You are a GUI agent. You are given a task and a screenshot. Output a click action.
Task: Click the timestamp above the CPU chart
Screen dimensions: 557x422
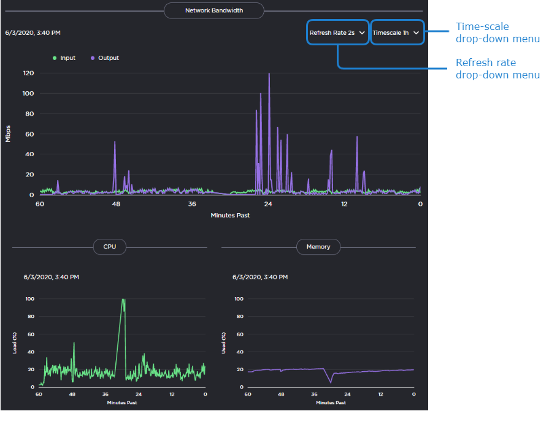tap(52, 277)
